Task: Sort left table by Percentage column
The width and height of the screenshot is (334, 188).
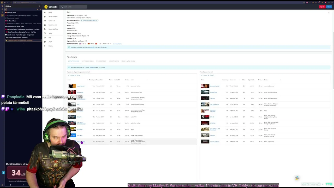Action: 92,80
